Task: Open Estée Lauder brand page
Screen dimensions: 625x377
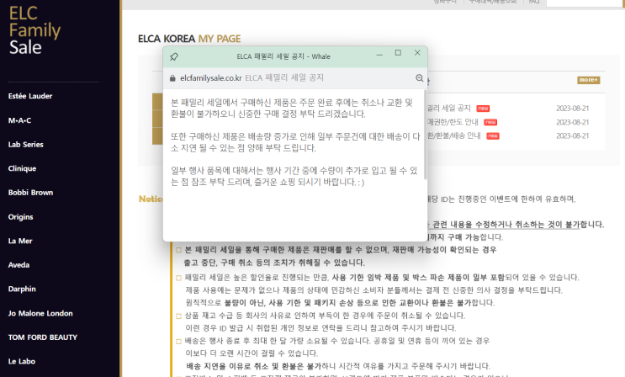Action: coord(30,96)
